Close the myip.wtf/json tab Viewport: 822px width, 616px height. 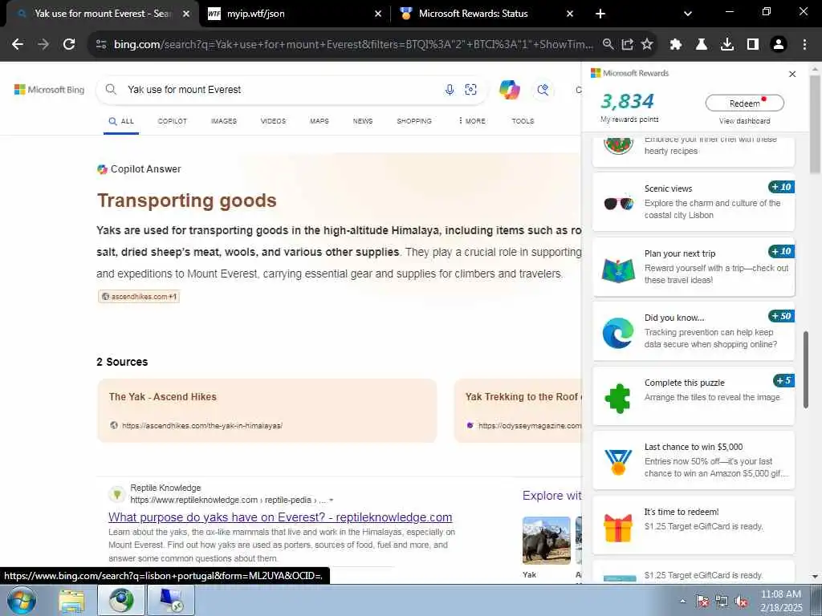click(x=378, y=14)
